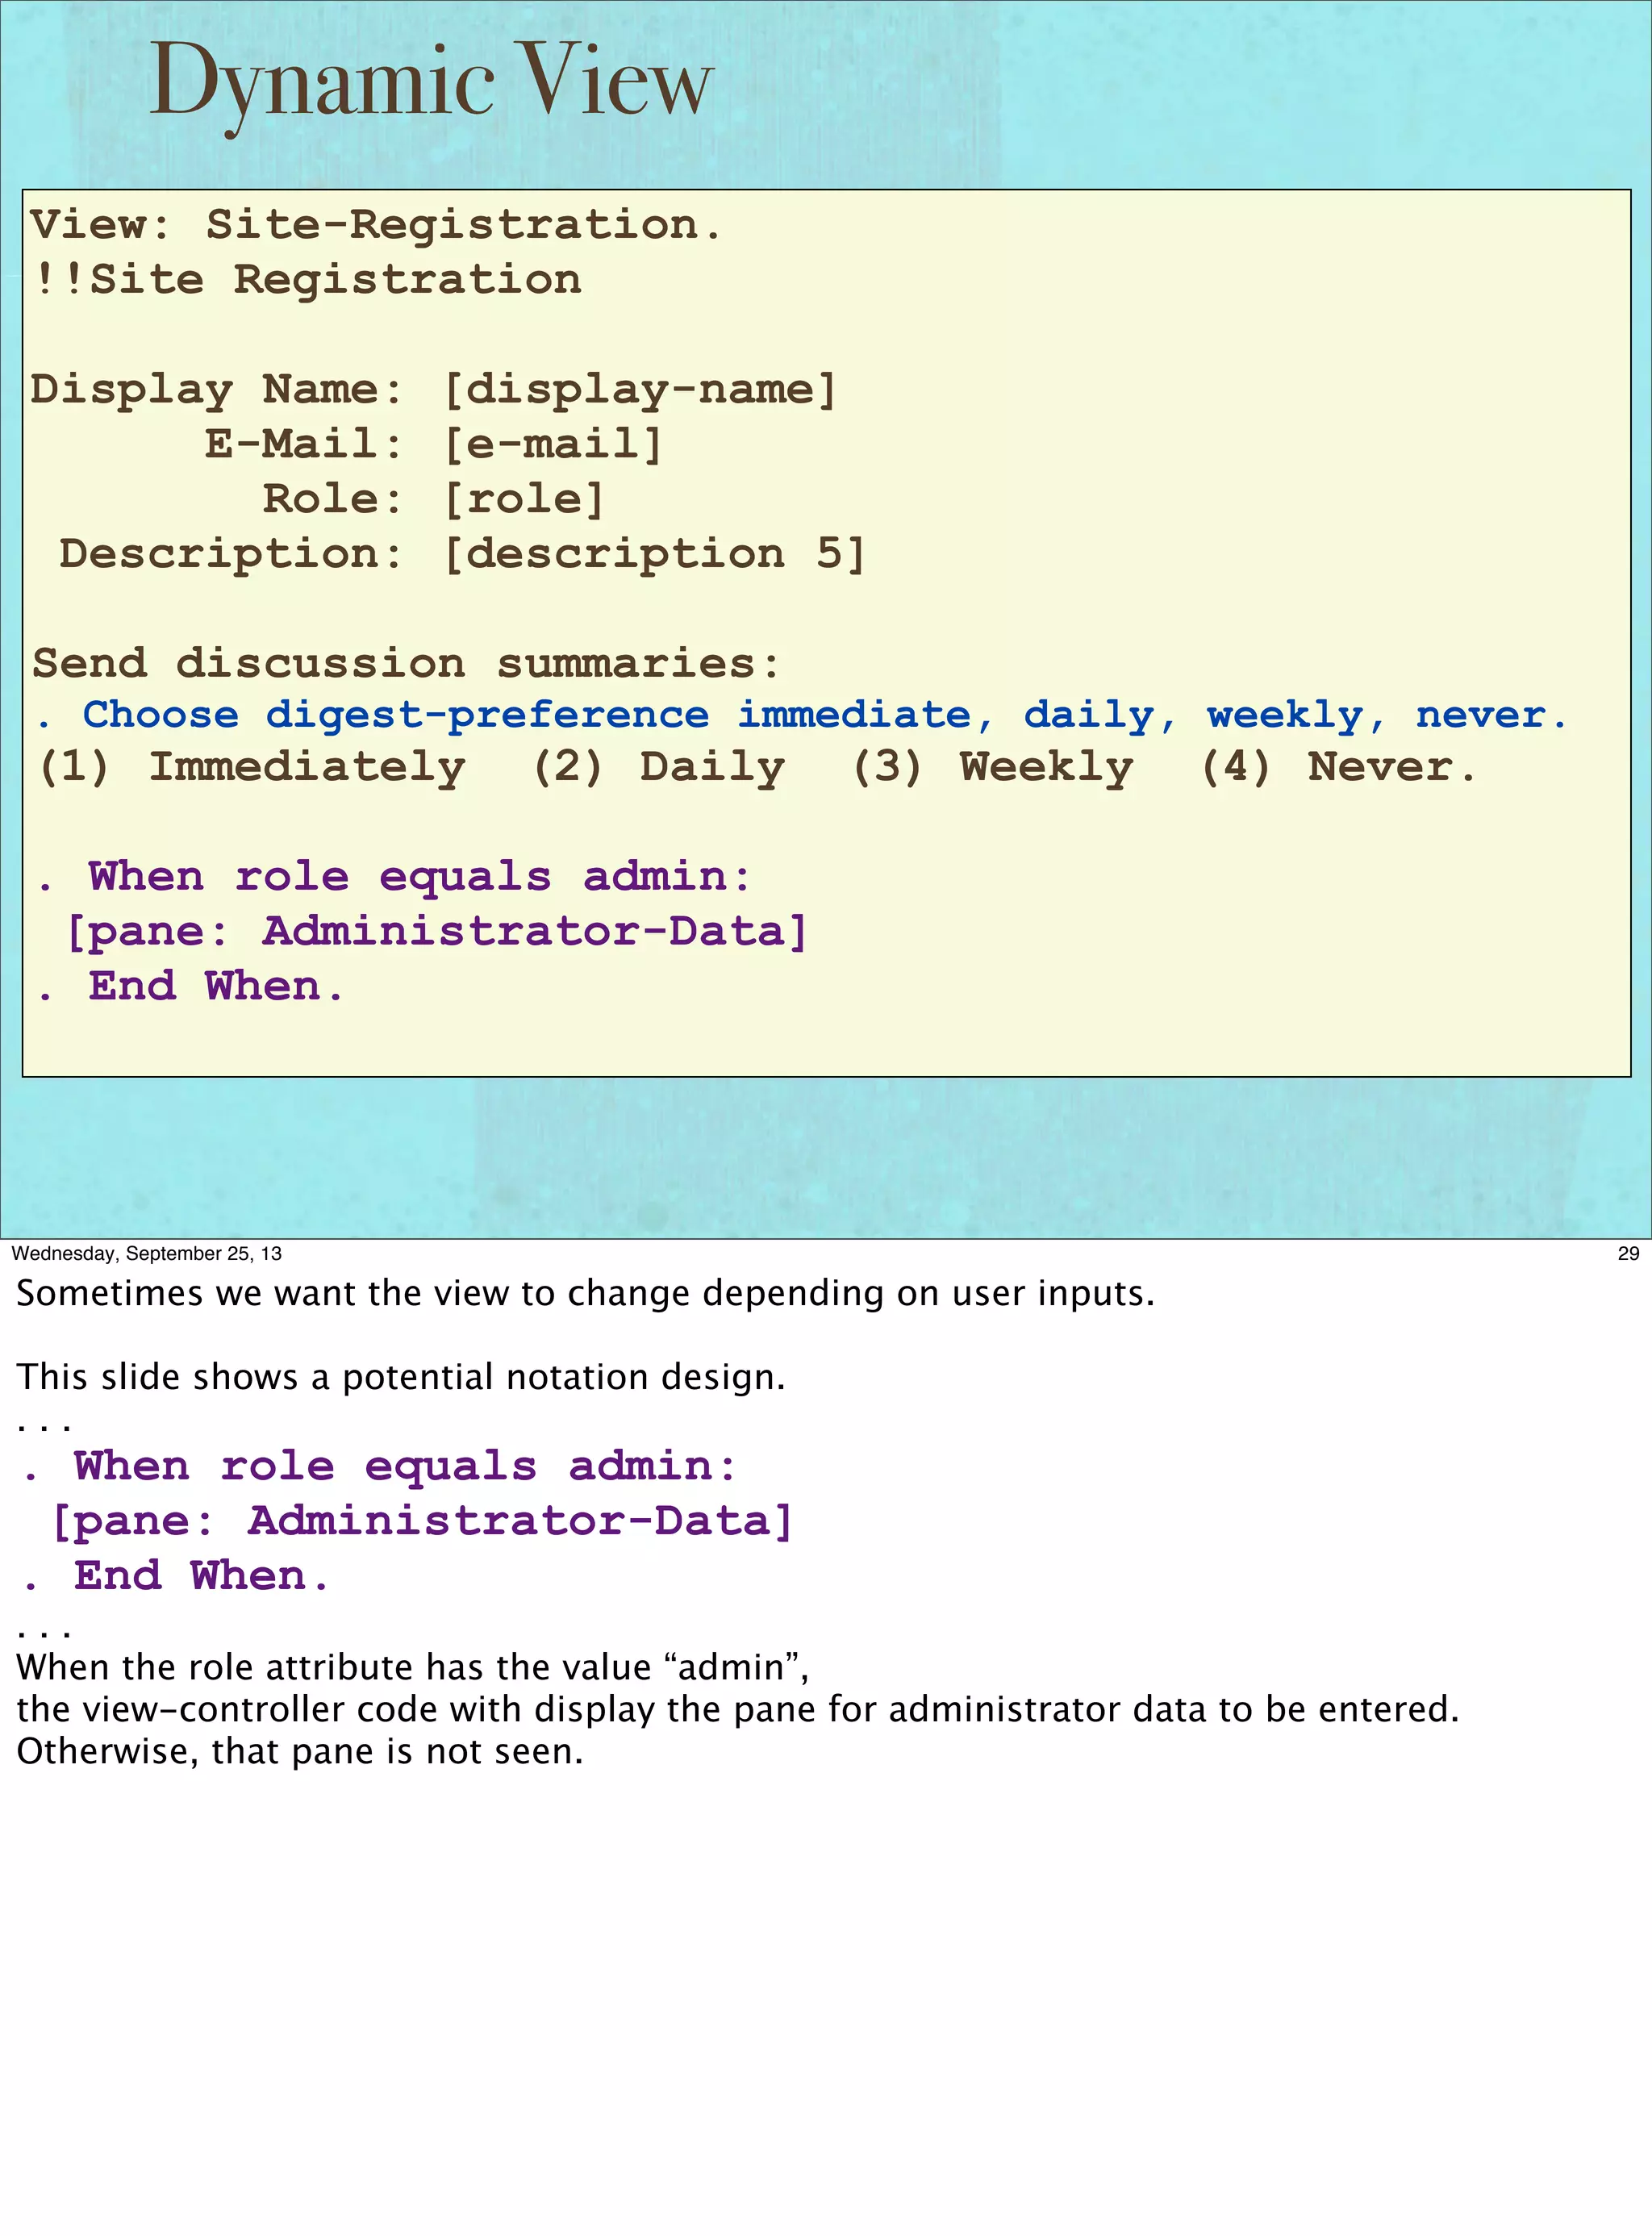Viewport: 1652px width, 2236px height.
Task: Click the '[e-mail]' field placeholder
Action: click(552, 444)
